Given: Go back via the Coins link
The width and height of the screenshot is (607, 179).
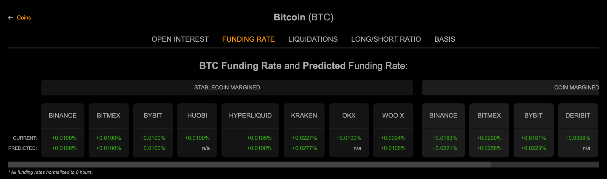Looking at the screenshot, I should [24, 18].
